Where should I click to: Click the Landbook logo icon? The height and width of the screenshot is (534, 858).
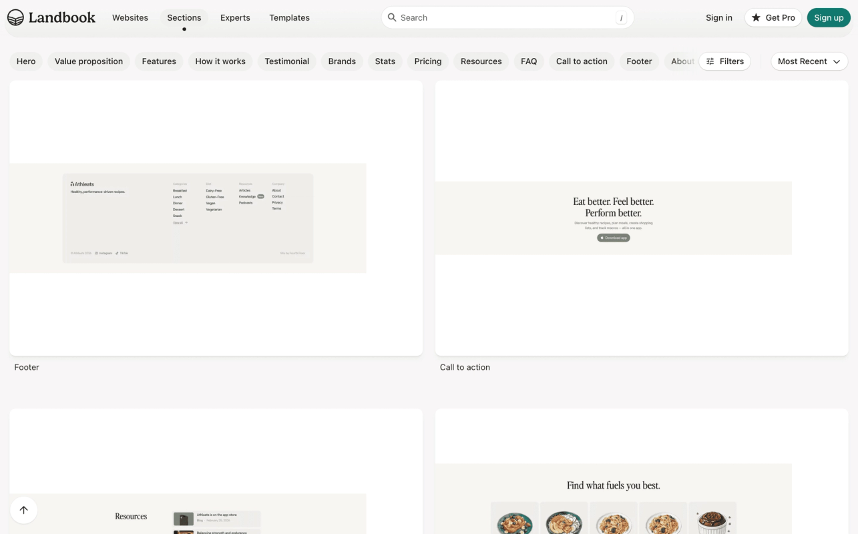coord(15,17)
